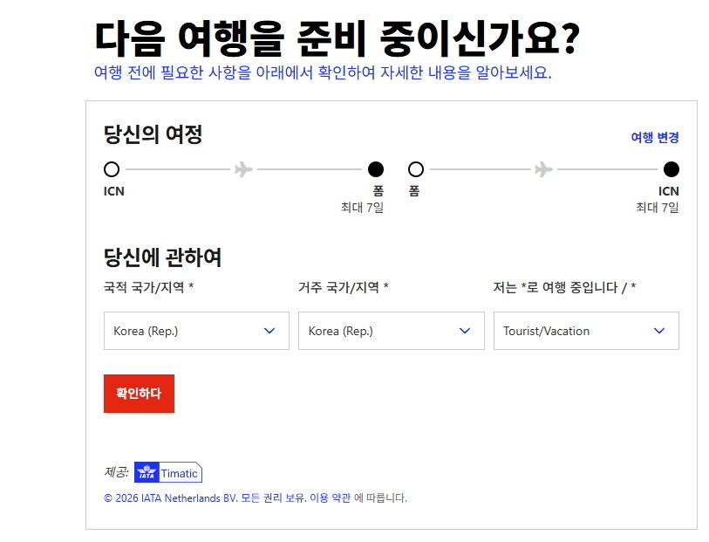Expand travel purpose dropdown via its chevron arrow

pyautogui.click(x=659, y=331)
